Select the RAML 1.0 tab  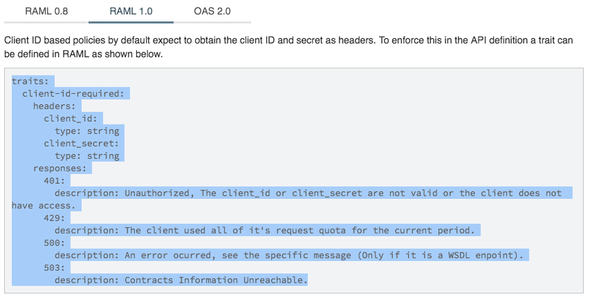[131, 12]
